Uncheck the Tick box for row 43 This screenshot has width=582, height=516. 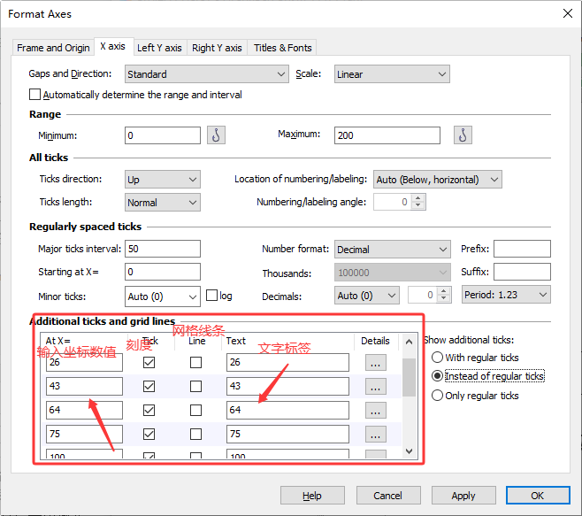point(149,387)
